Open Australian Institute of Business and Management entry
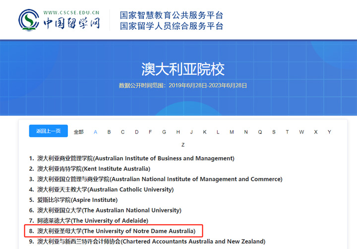 tap(136, 158)
